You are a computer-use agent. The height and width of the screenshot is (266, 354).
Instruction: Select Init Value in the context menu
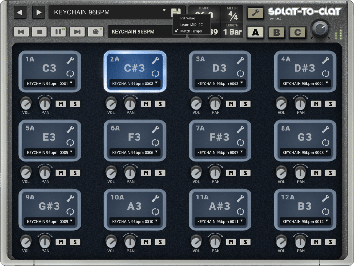tap(187, 18)
